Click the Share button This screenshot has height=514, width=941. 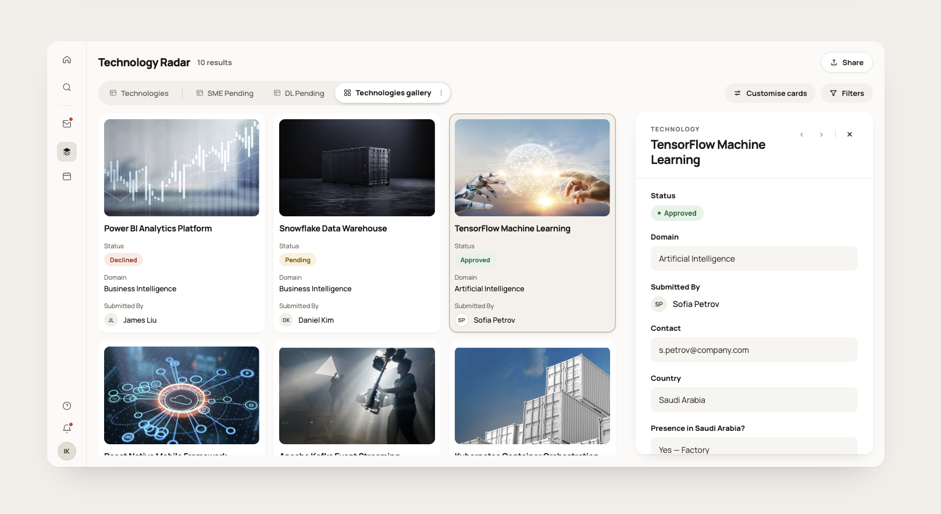(847, 62)
